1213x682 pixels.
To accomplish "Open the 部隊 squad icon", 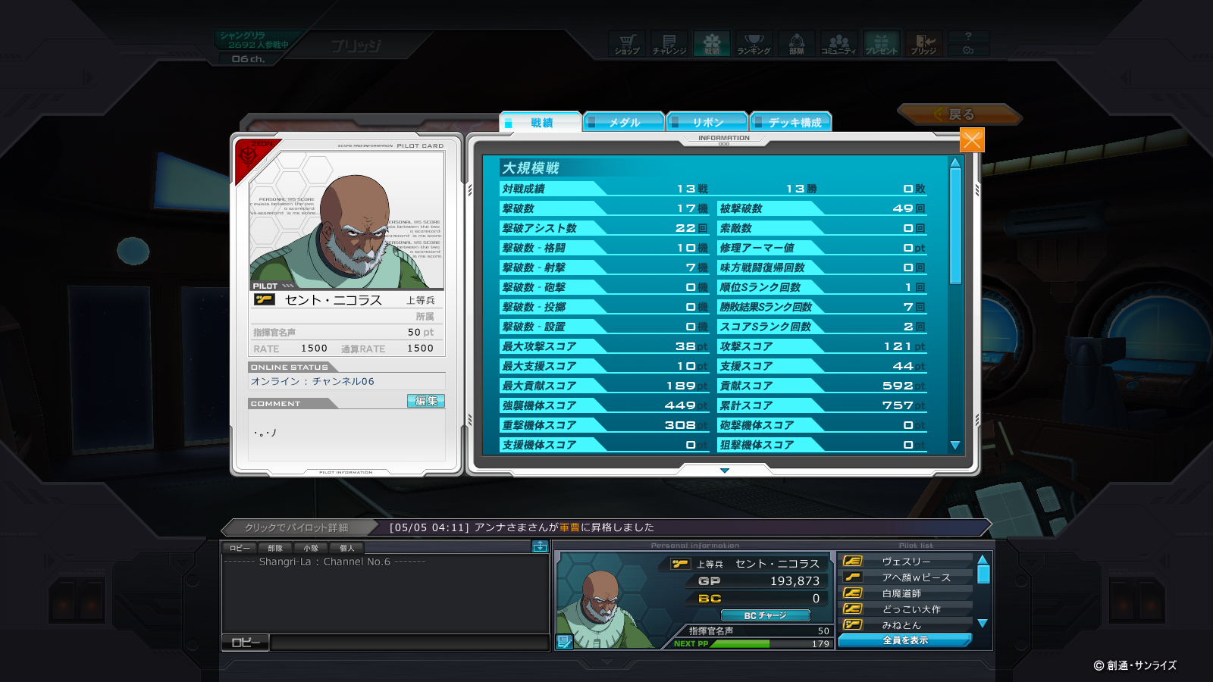I will (x=797, y=44).
